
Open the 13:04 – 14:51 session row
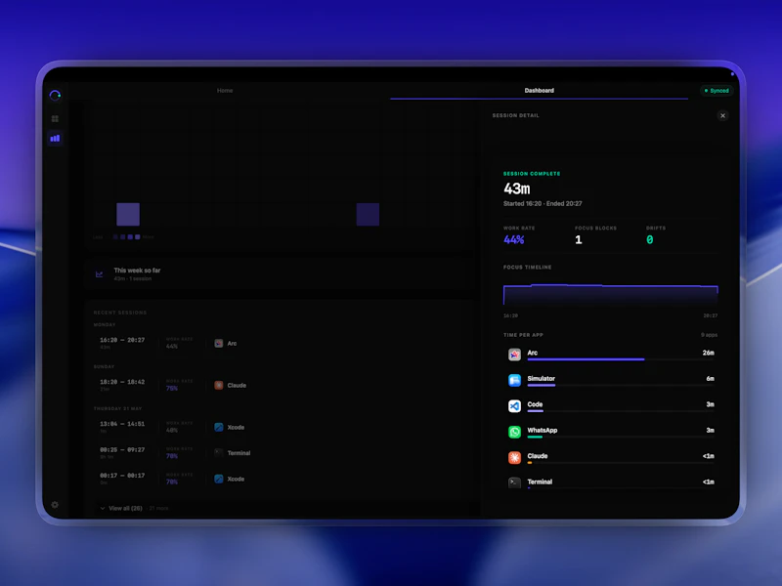point(280,427)
